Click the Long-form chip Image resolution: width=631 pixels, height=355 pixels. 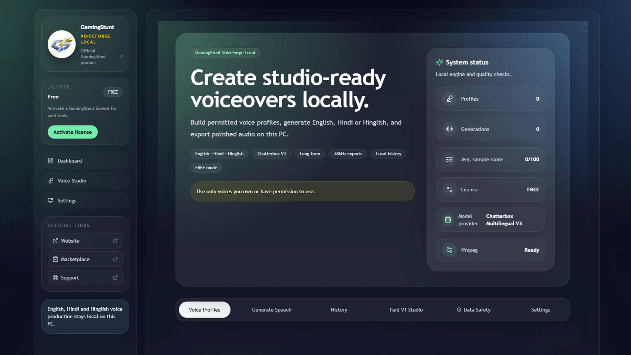click(310, 154)
